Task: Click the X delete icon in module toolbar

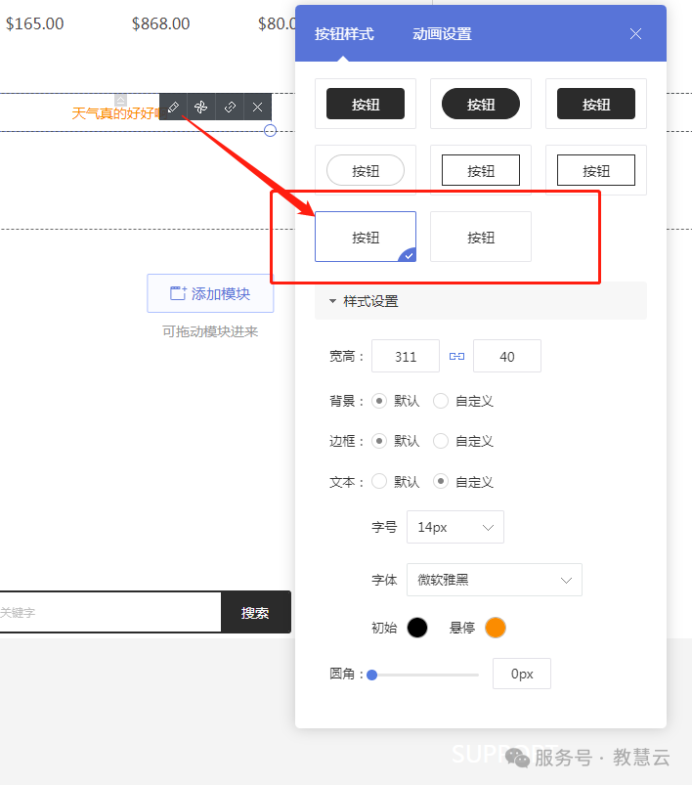Action: click(x=257, y=108)
